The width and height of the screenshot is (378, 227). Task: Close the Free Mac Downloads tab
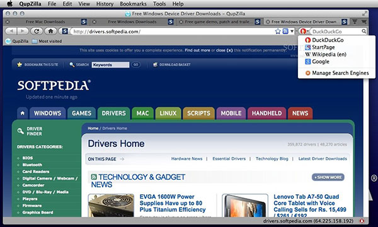tap(8, 21)
